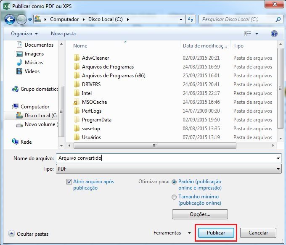This screenshot has width=286, height=245.
Task: Click the Opções button
Action: pos(200,214)
